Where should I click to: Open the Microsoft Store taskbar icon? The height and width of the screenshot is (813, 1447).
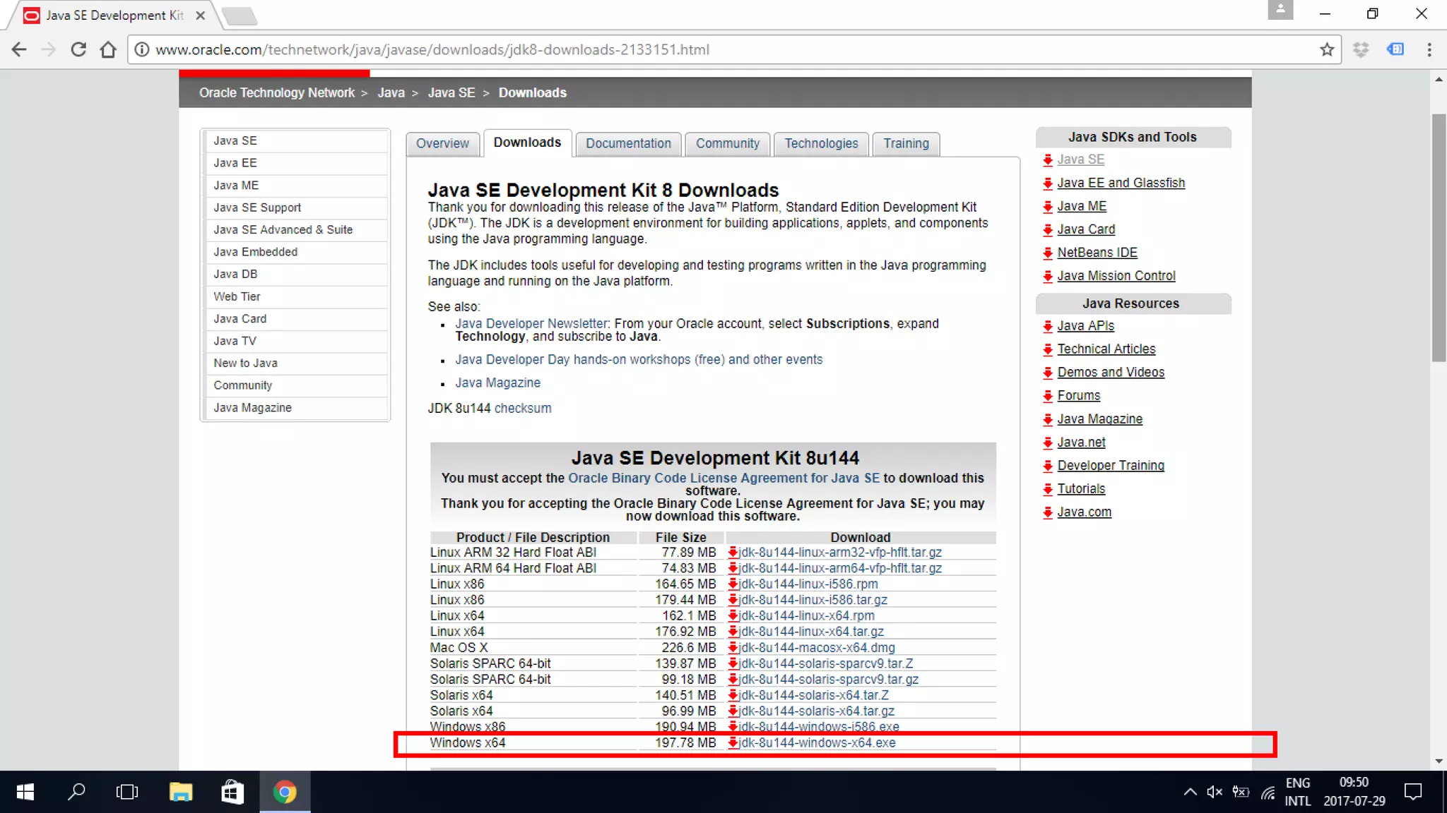click(x=232, y=792)
